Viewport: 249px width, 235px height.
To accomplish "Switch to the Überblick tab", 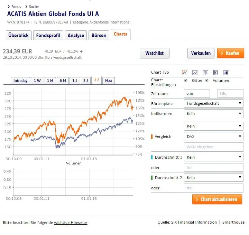I will click(18, 35).
